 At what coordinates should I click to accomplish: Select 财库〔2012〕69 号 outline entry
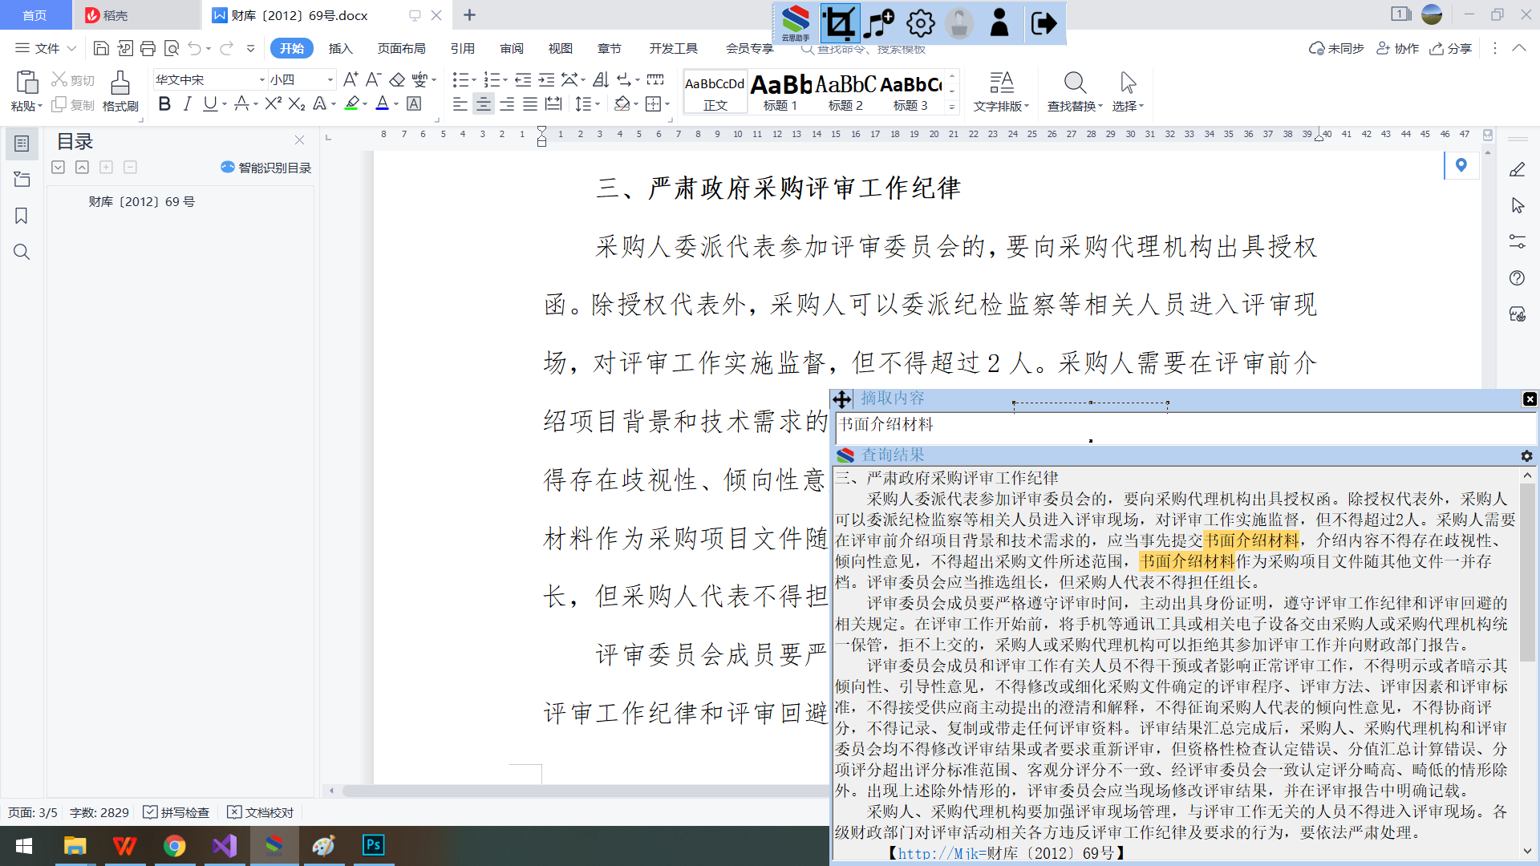coord(142,201)
